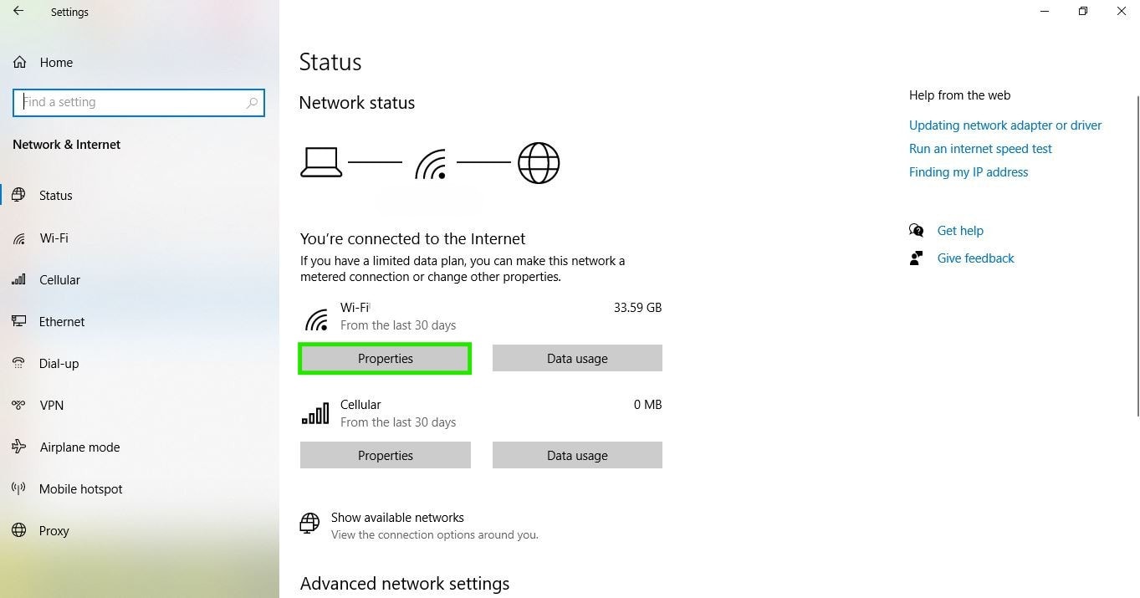Open Status settings in the sidebar
The height and width of the screenshot is (598, 1140).
55,195
